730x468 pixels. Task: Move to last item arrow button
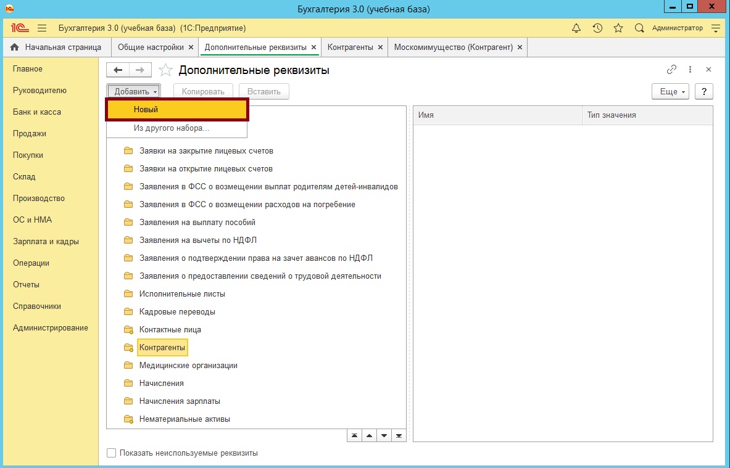point(399,435)
